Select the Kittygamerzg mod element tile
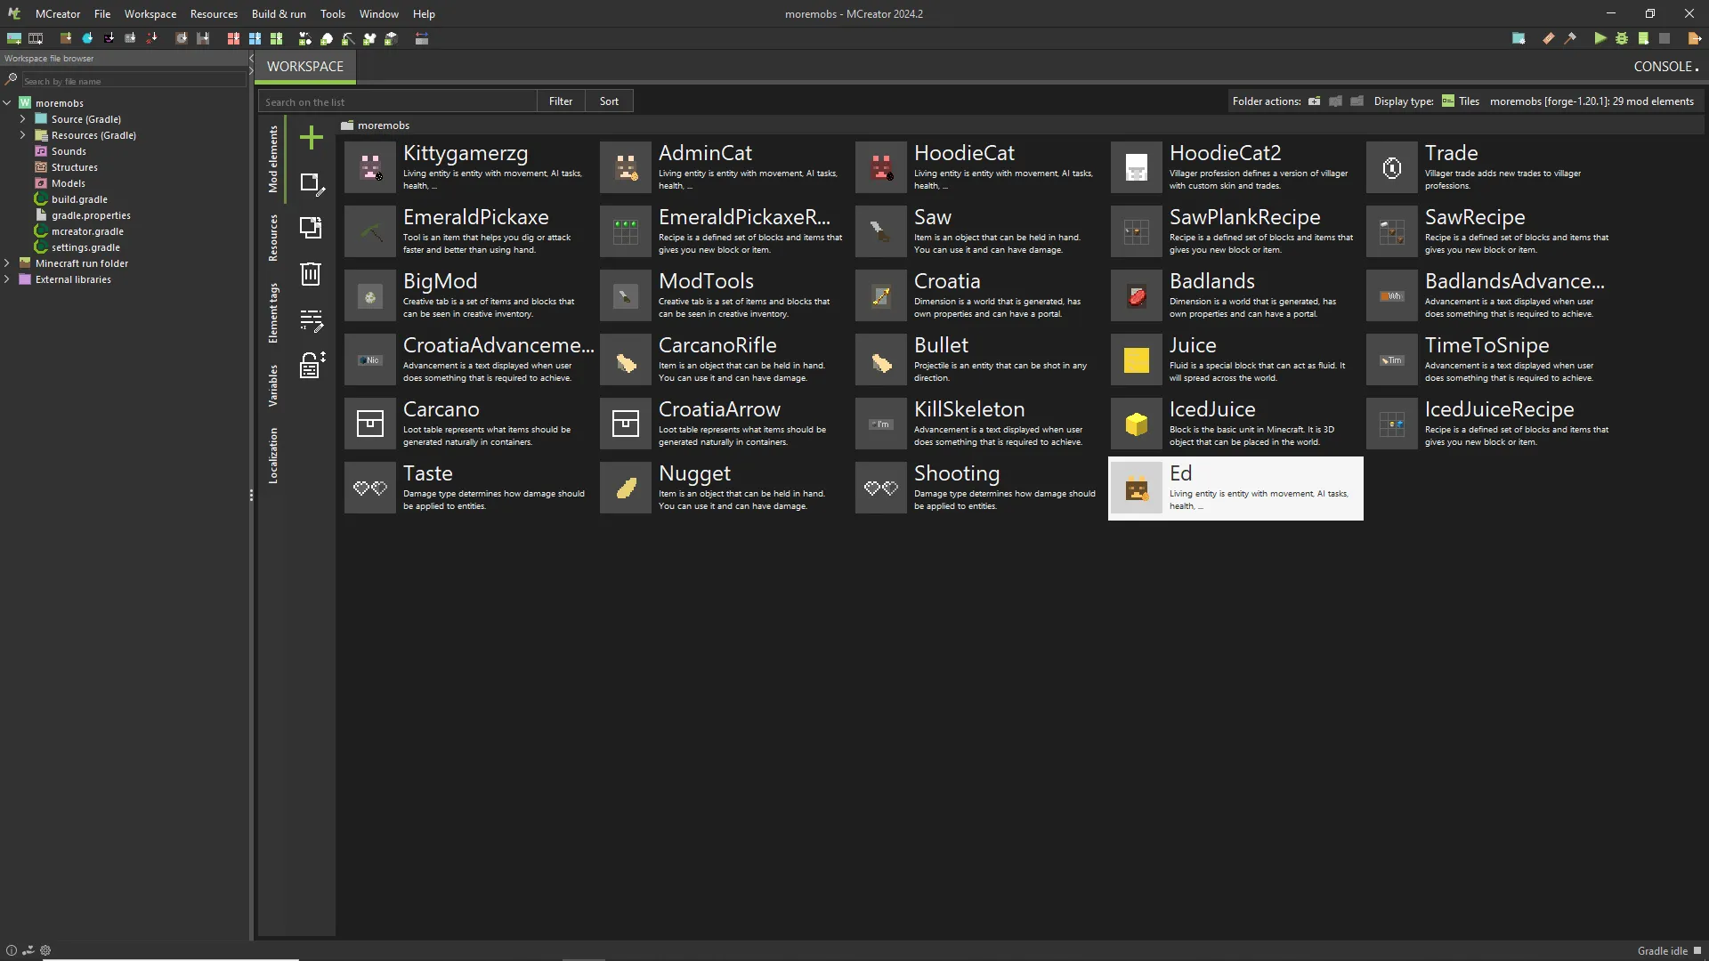Image resolution: width=1709 pixels, height=961 pixels. (x=469, y=167)
